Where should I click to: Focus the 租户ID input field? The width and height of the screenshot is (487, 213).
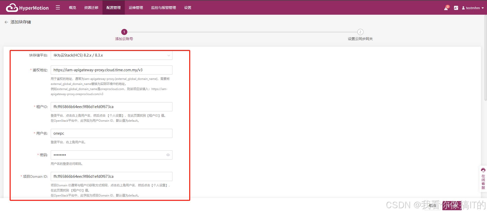click(112, 107)
